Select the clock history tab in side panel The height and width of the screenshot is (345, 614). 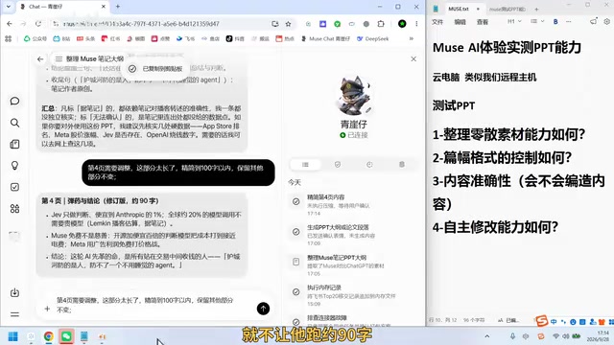(369, 165)
